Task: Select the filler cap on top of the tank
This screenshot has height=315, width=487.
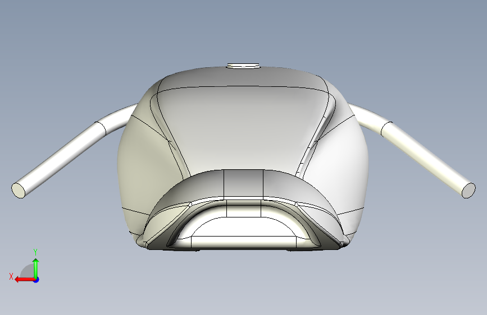Action: click(244, 66)
